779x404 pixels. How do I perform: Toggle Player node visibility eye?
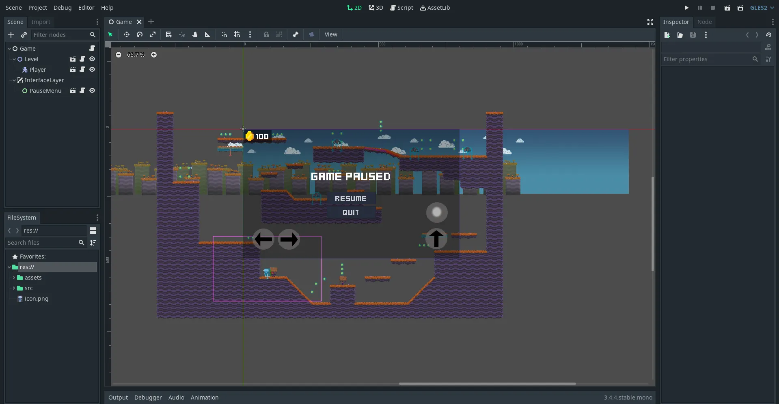[x=92, y=70]
